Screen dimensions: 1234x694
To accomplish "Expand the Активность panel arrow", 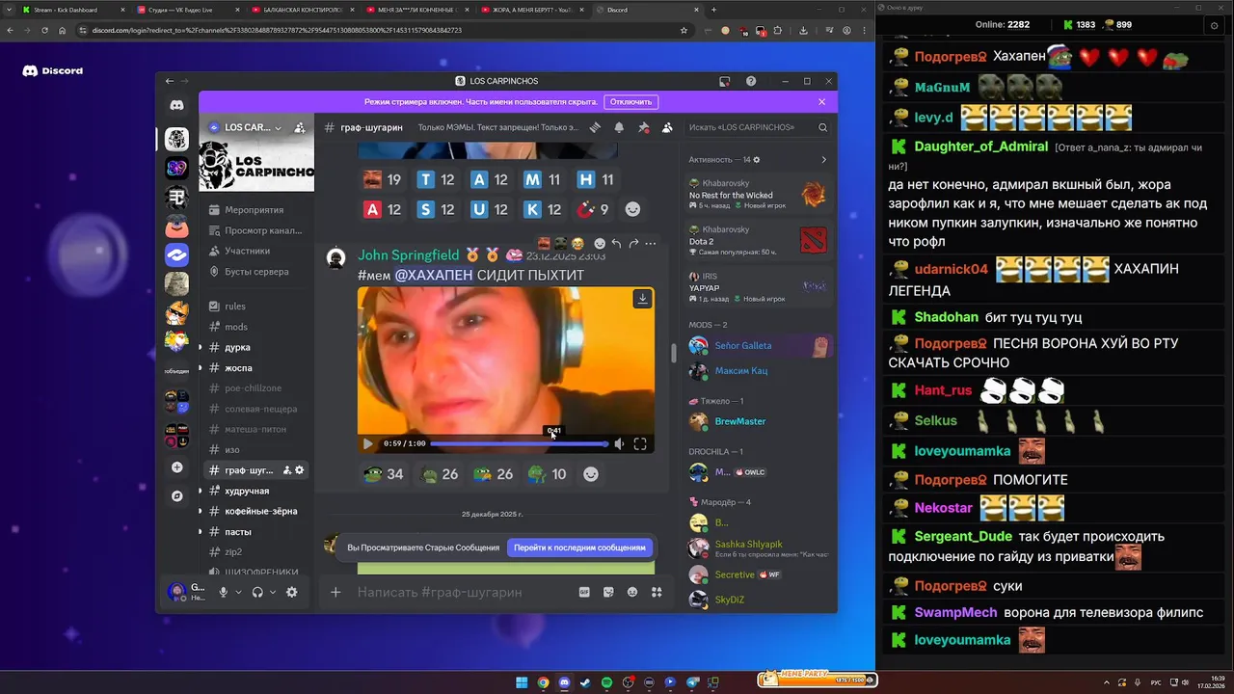I will point(823,160).
